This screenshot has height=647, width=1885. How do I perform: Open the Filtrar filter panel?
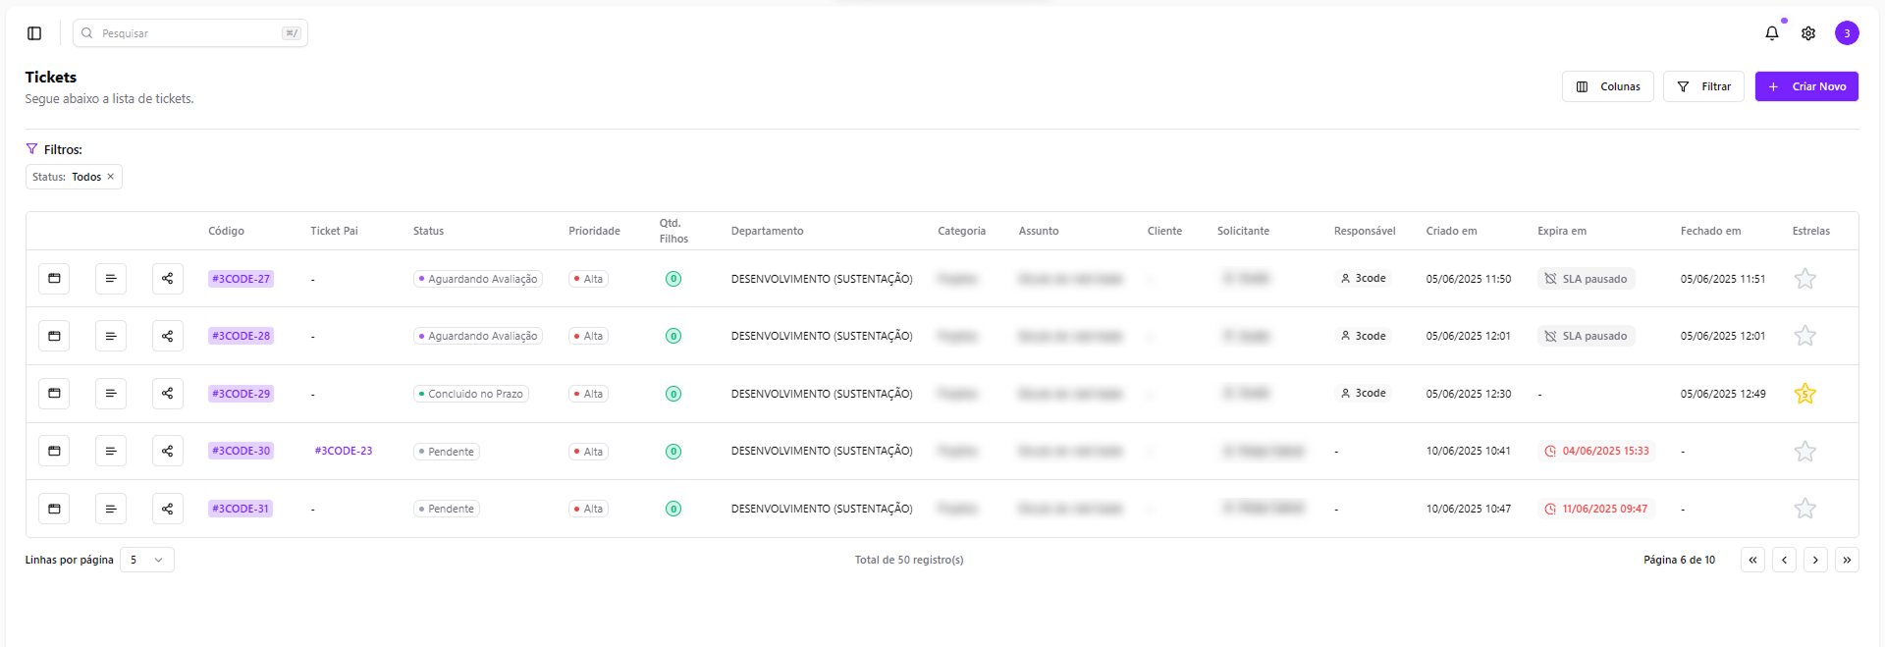pos(1703,86)
